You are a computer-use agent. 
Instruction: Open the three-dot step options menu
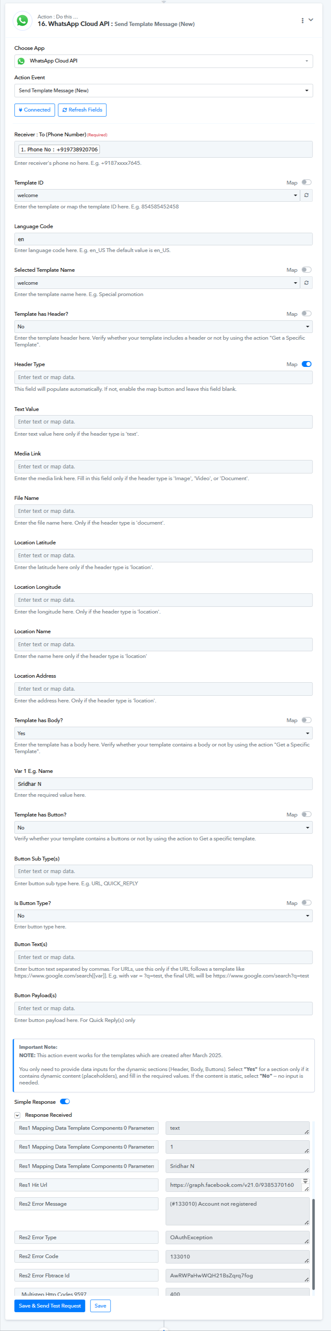[x=302, y=21]
